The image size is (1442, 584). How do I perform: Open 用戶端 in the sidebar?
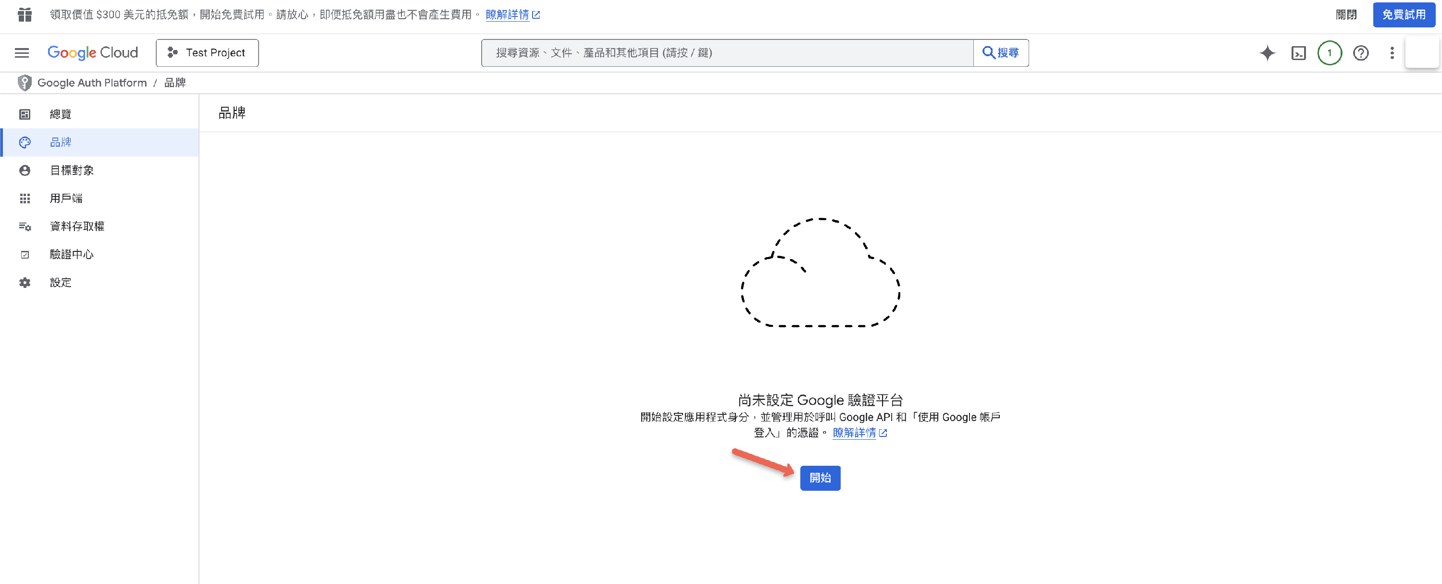pyautogui.click(x=66, y=198)
